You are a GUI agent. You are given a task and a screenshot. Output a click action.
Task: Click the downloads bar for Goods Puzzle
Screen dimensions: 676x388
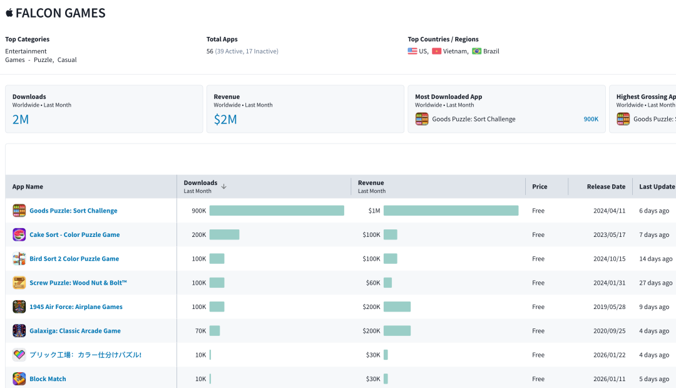pyautogui.click(x=277, y=211)
